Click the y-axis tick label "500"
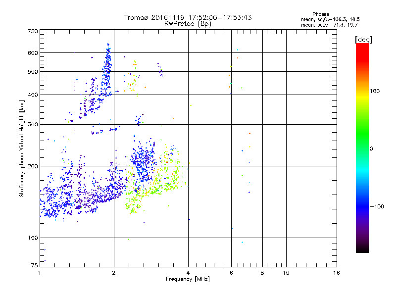The height and width of the screenshot is (297, 396). click(x=33, y=72)
